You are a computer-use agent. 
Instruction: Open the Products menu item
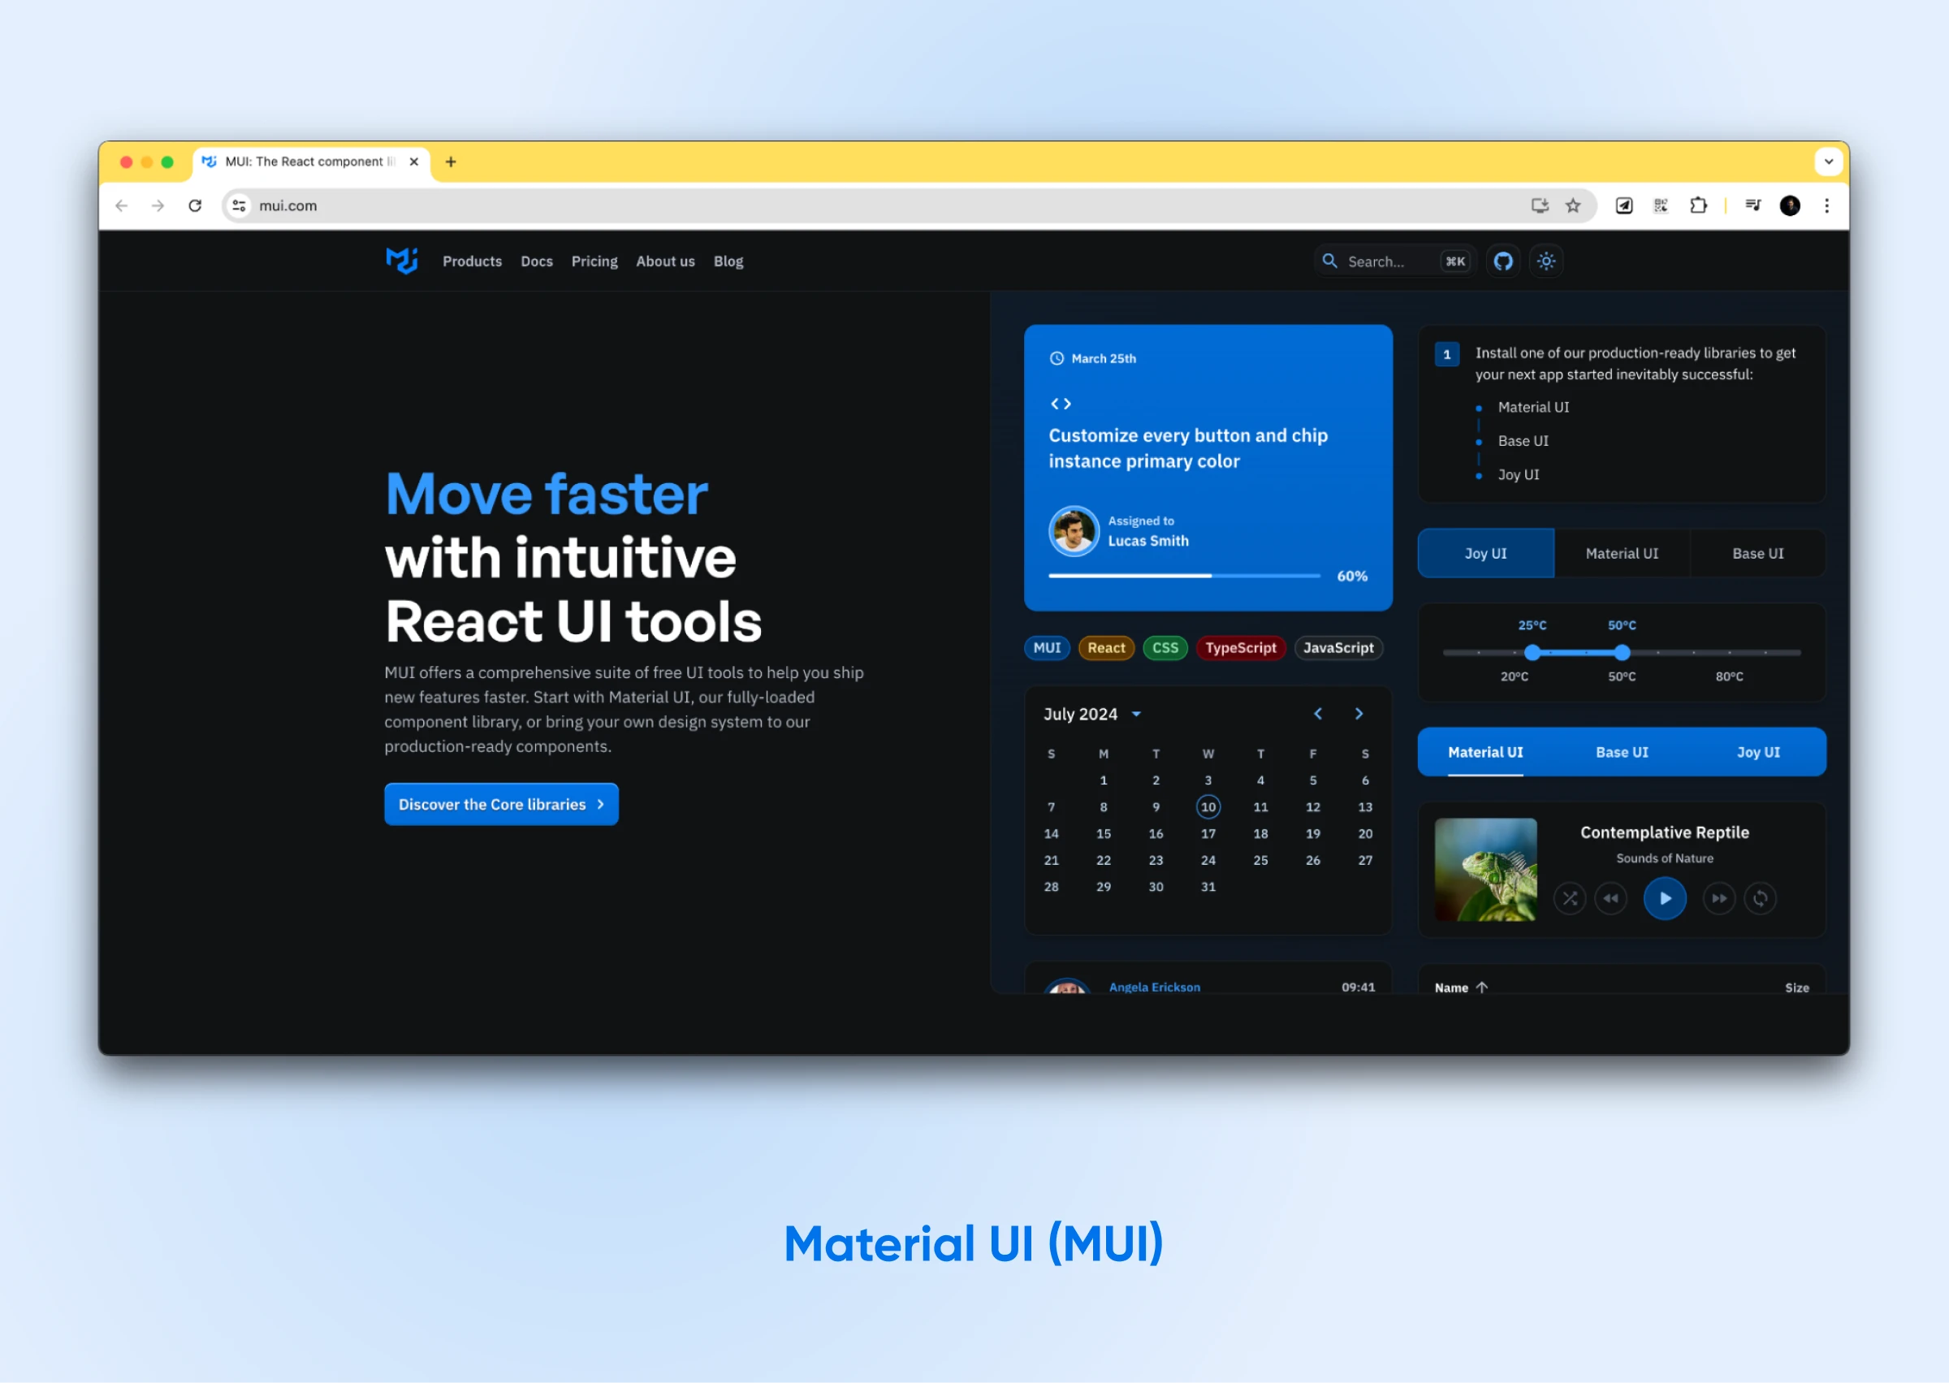tap(472, 262)
